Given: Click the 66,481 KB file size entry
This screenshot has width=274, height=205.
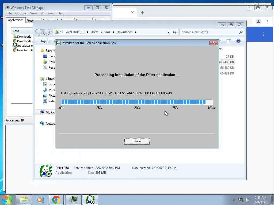Looking at the screenshot, I should 227,73.
